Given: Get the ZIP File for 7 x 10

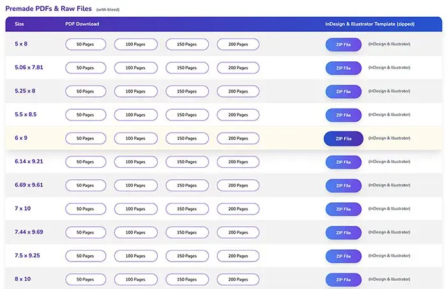Looking at the screenshot, I should (x=344, y=209).
